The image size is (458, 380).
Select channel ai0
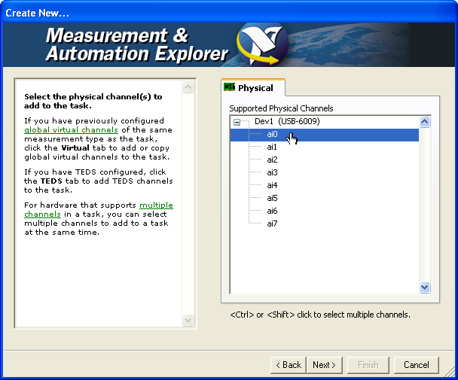(x=325, y=134)
